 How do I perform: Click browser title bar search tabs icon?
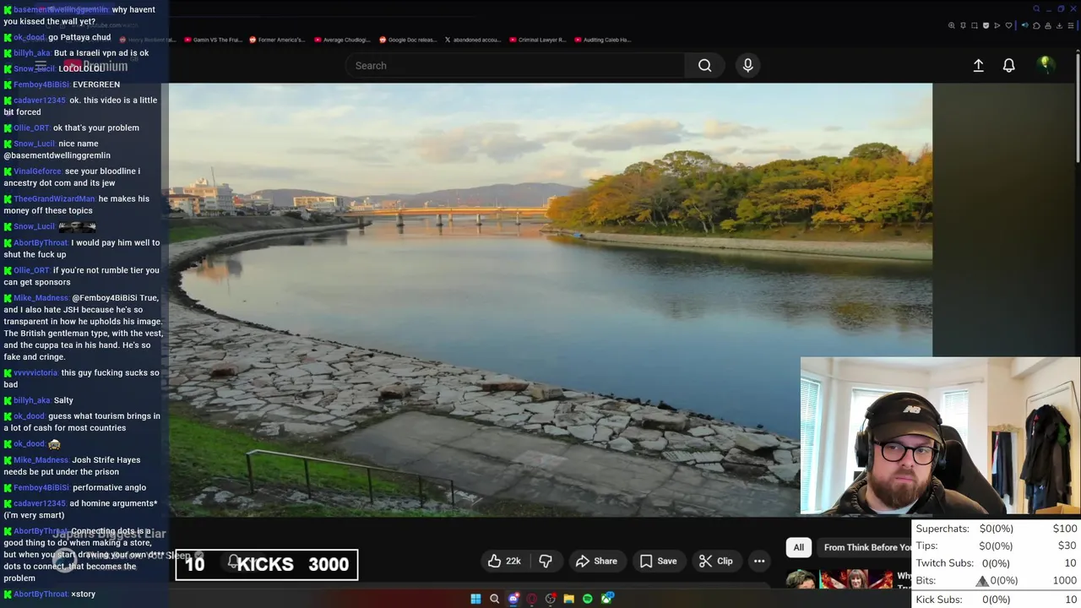point(1036,8)
